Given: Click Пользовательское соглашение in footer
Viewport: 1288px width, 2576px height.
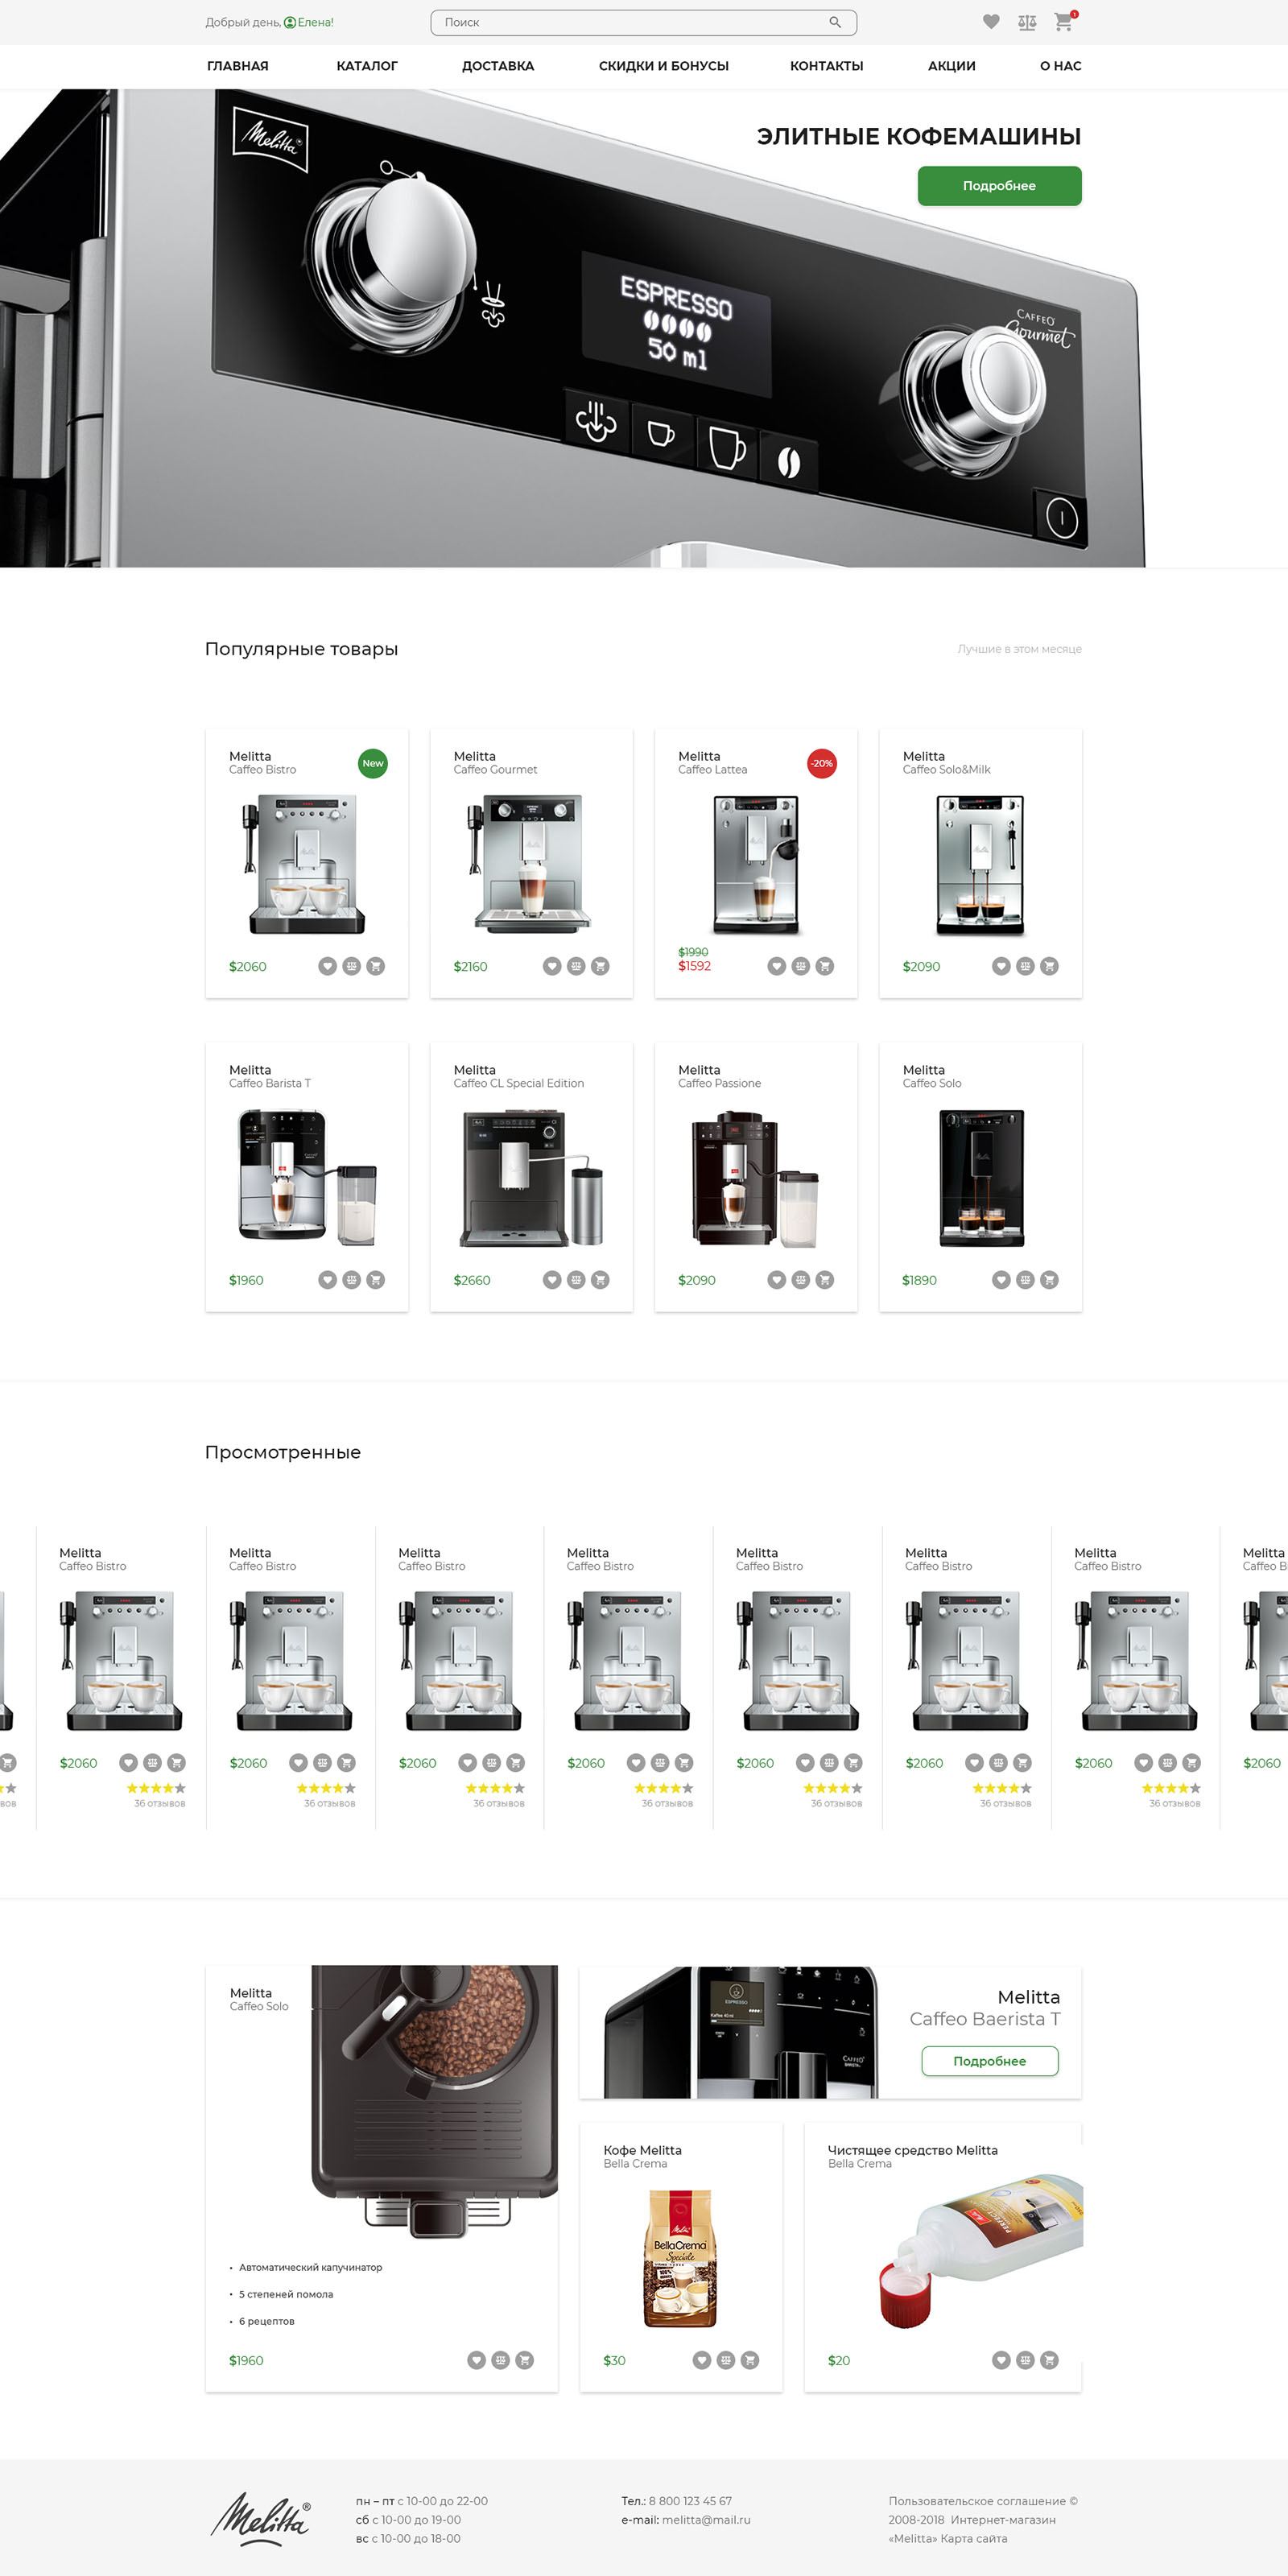Looking at the screenshot, I should [977, 2501].
